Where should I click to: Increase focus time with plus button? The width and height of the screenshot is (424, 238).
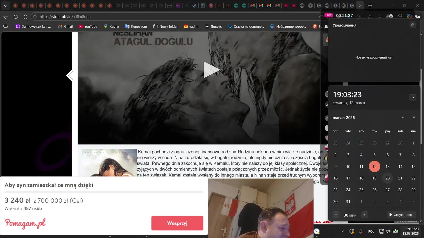(365, 215)
